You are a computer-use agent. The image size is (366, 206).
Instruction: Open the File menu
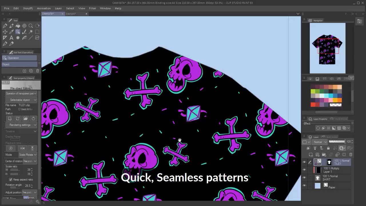click(7, 8)
